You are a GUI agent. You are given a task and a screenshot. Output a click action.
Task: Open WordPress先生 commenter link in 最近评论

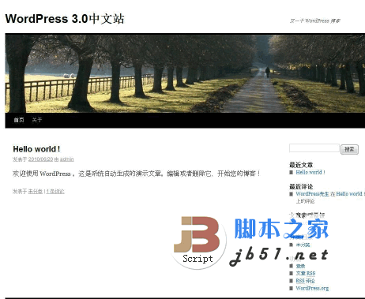click(x=312, y=194)
